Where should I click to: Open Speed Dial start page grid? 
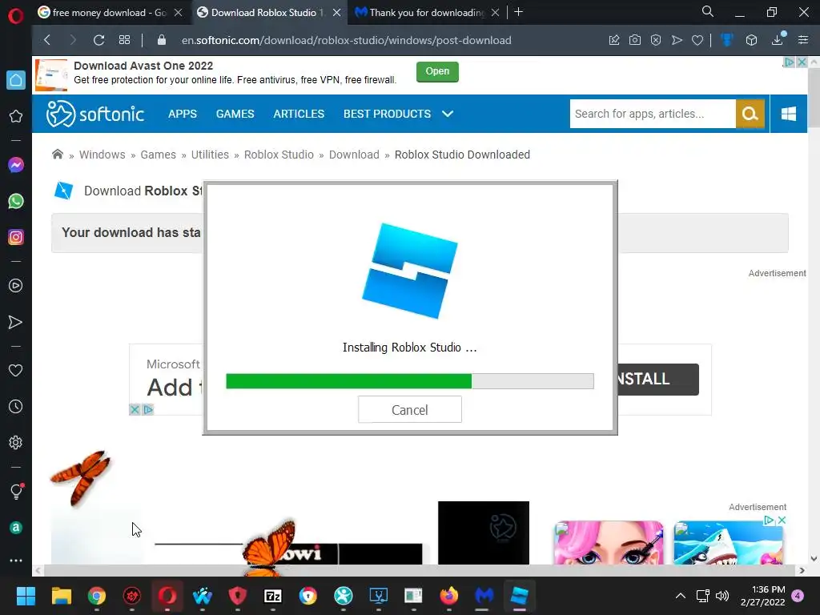(x=124, y=40)
